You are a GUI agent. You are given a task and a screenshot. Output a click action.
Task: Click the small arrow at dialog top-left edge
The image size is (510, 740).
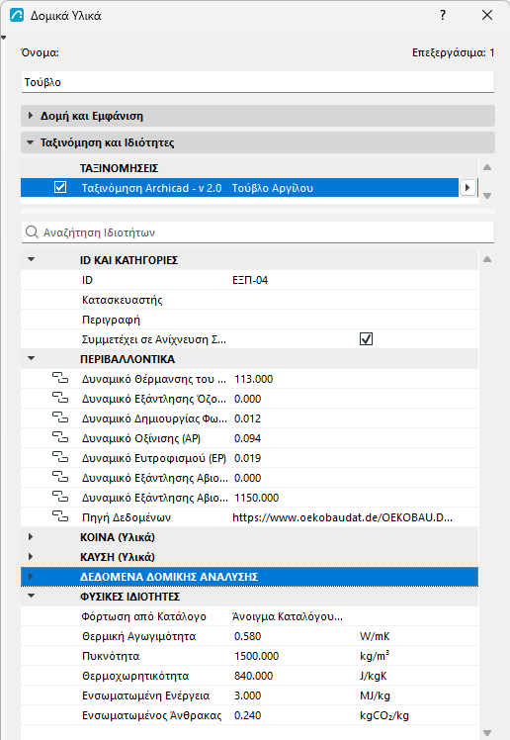click(x=3, y=38)
